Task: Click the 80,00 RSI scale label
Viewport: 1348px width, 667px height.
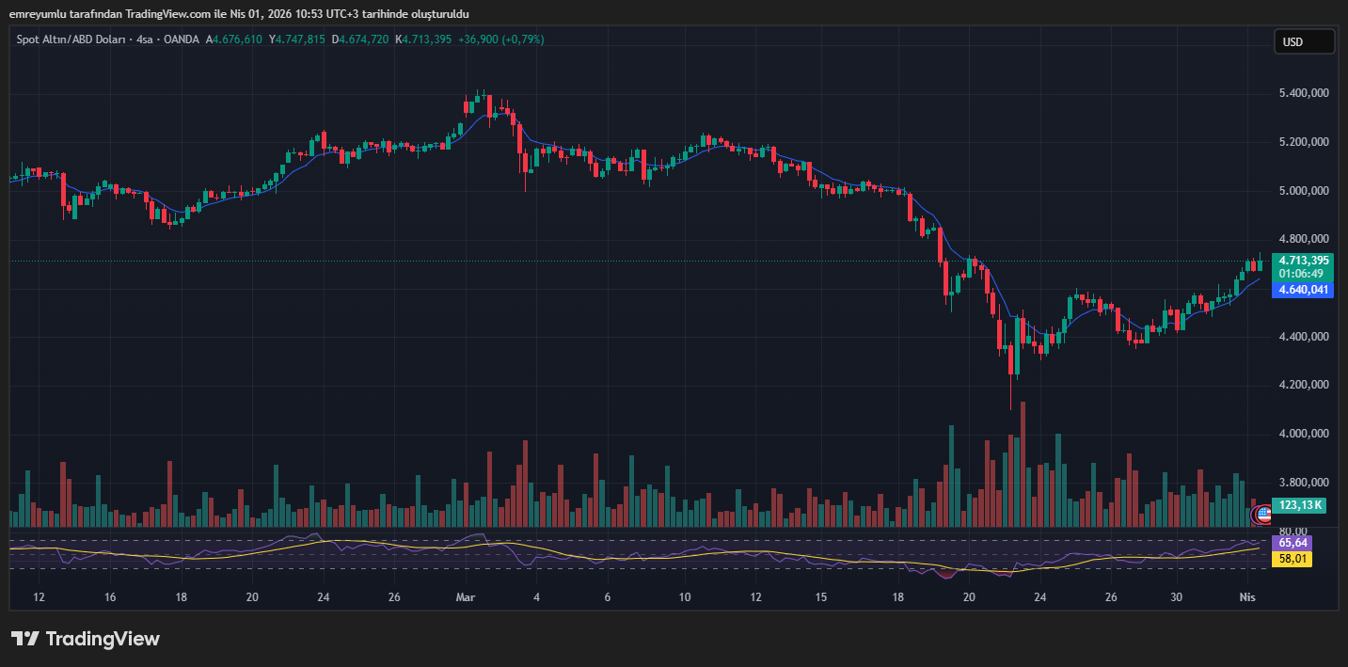Action: (1292, 531)
